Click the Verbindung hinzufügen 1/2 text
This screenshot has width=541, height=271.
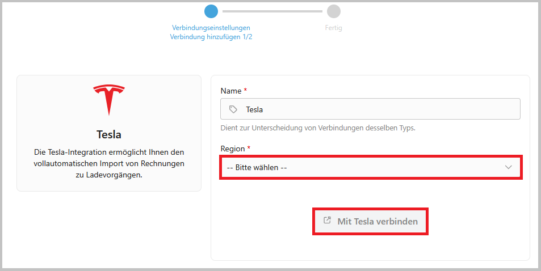pyautogui.click(x=211, y=37)
